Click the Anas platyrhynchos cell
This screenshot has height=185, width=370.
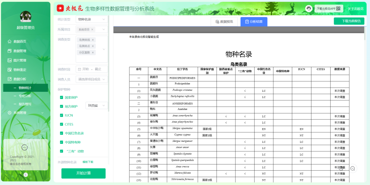pos(182,122)
